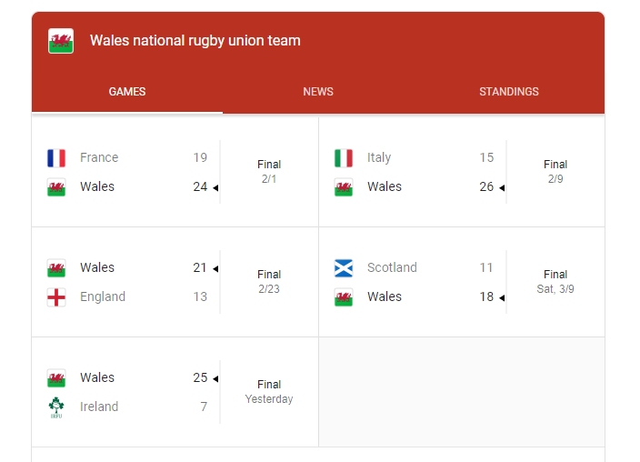Switch to the News tab
This screenshot has height=462, width=640.
(318, 92)
